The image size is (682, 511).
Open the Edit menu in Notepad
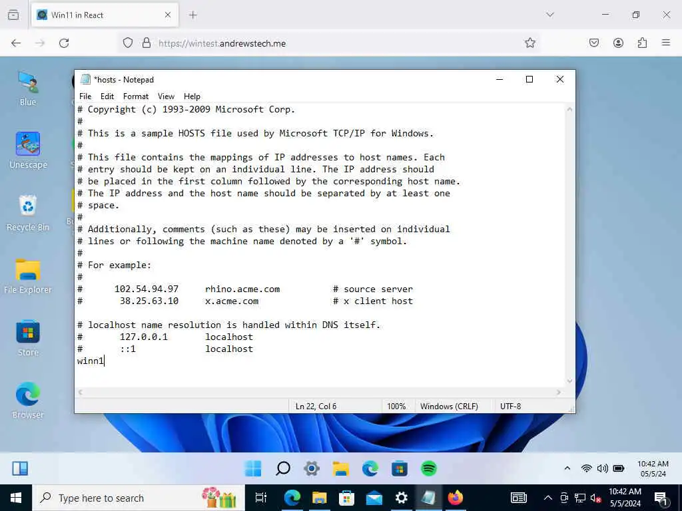[107, 96]
